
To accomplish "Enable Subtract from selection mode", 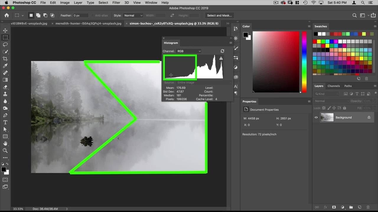I will (x=45, y=15).
